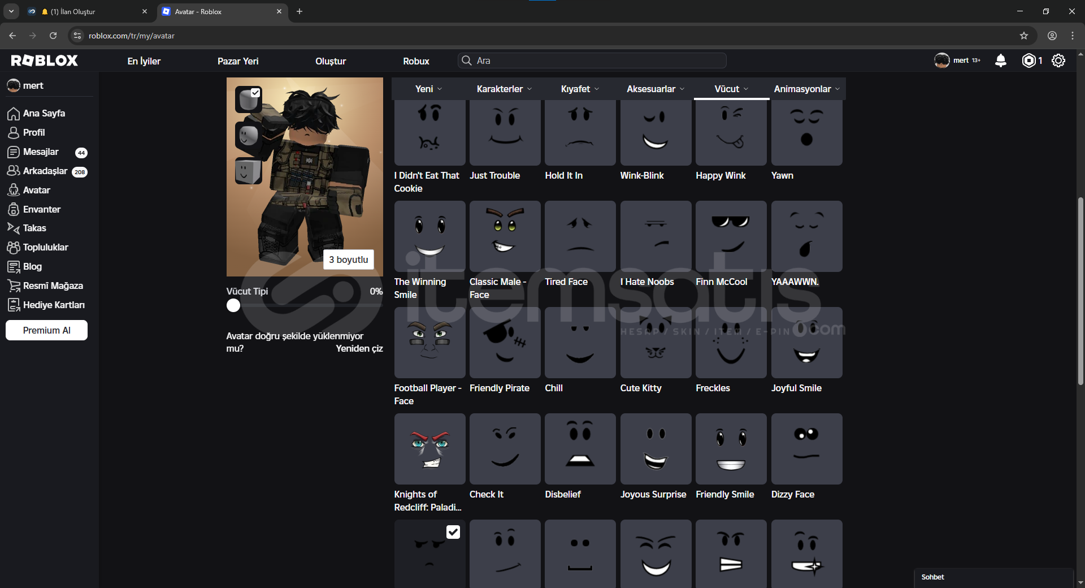1085x588 pixels.
Task: Open the Takas trade icon
Action: coord(14,228)
